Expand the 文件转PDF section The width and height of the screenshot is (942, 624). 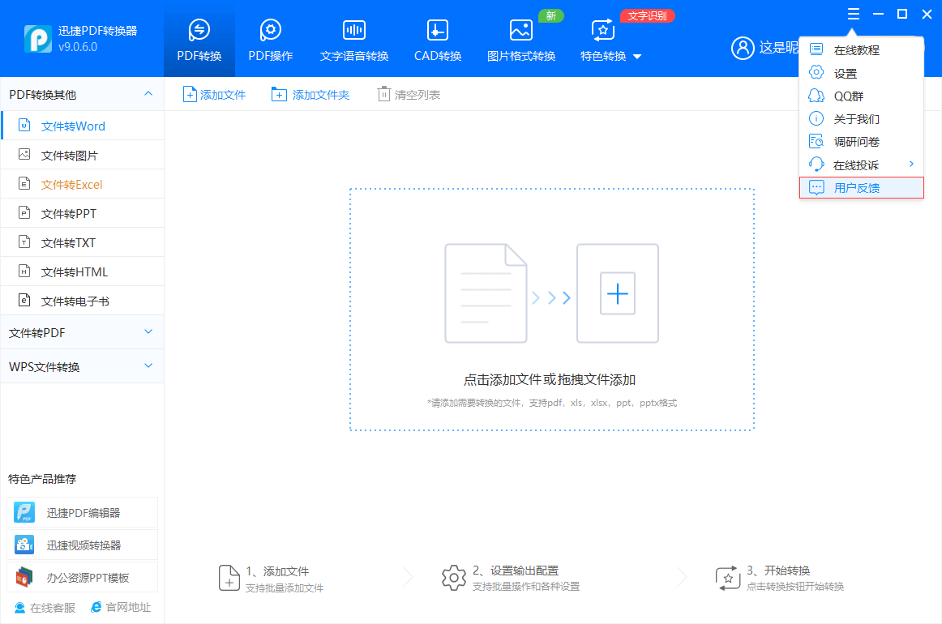[148, 332]
